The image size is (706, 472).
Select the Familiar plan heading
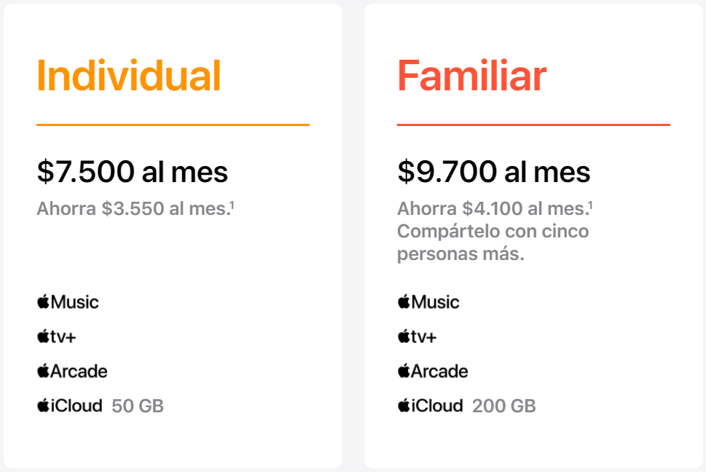pyautogui.click(x=472, y=76)
